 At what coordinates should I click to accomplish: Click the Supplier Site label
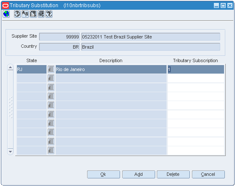(24, 36)
